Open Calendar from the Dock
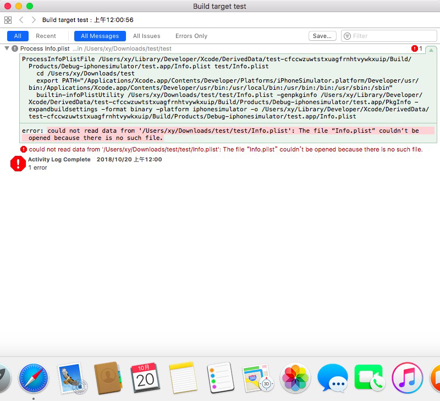Image resolution: width=440 pixels, height=401 pixels. click(x=145, y=378)
